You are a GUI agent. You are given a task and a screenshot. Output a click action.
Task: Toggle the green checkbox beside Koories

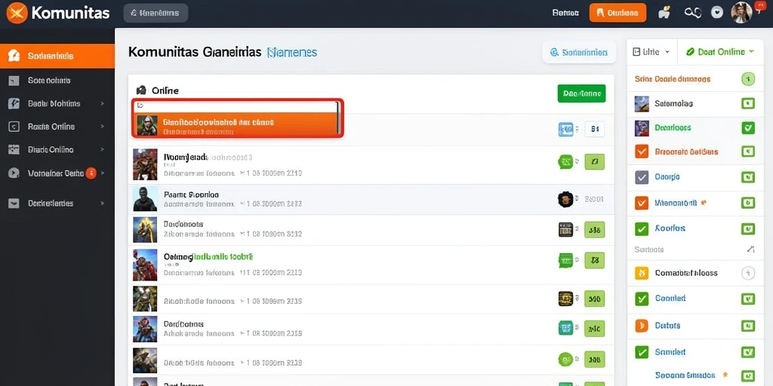[642, 228]
